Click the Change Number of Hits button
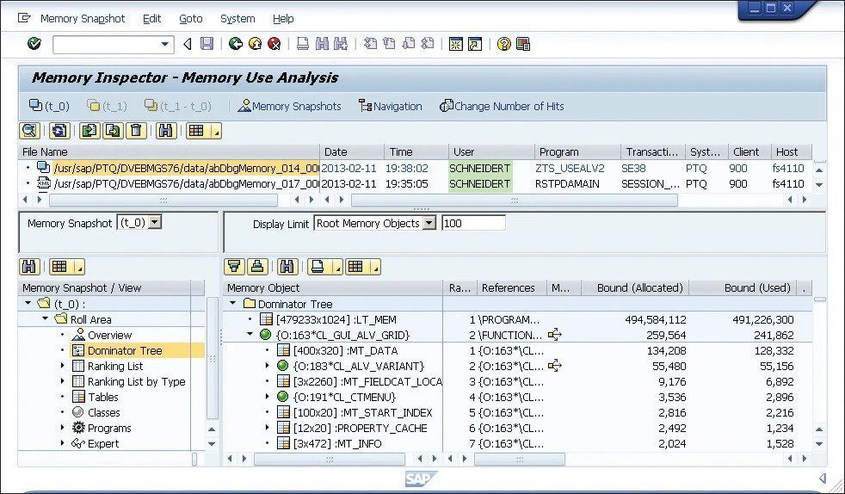This screenshot has width=845, height=494. click(502, 106)
